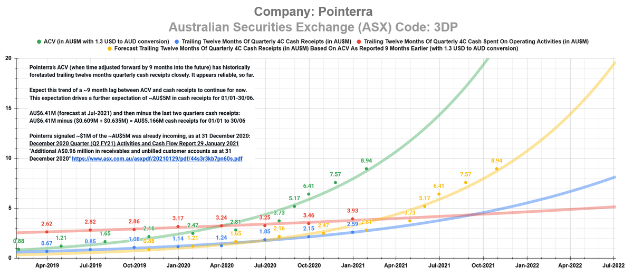Image resolution: width=633 pixels, height=276 pixels.
Task: Click the Jan-2021 x-axis label
Action: click(x=352, y=267)
